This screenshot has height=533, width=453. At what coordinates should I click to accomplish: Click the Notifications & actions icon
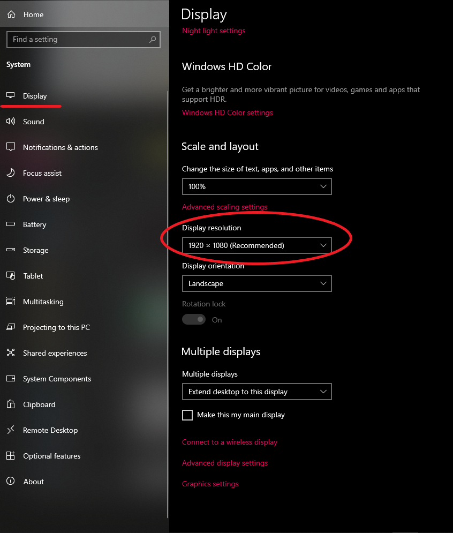(x=11, y=147)
